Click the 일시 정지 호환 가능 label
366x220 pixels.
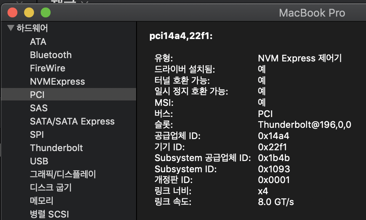pos(191,91)
